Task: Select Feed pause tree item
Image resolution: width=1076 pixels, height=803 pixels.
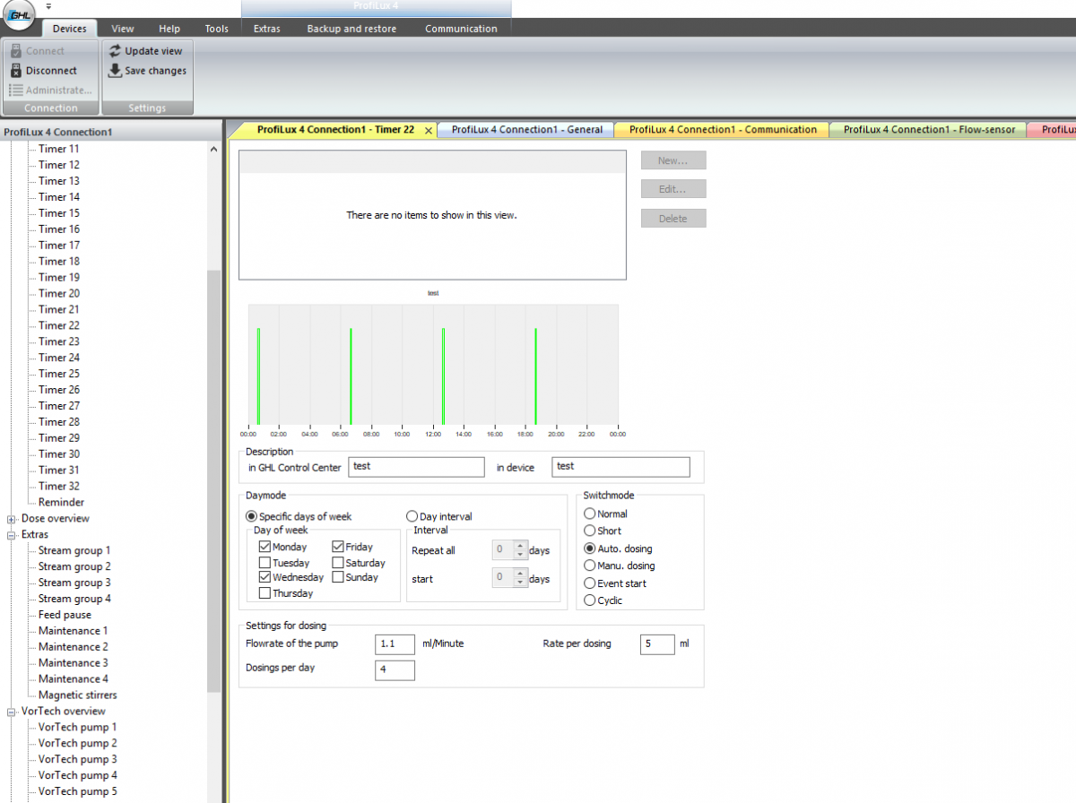Action: [65, 615]
